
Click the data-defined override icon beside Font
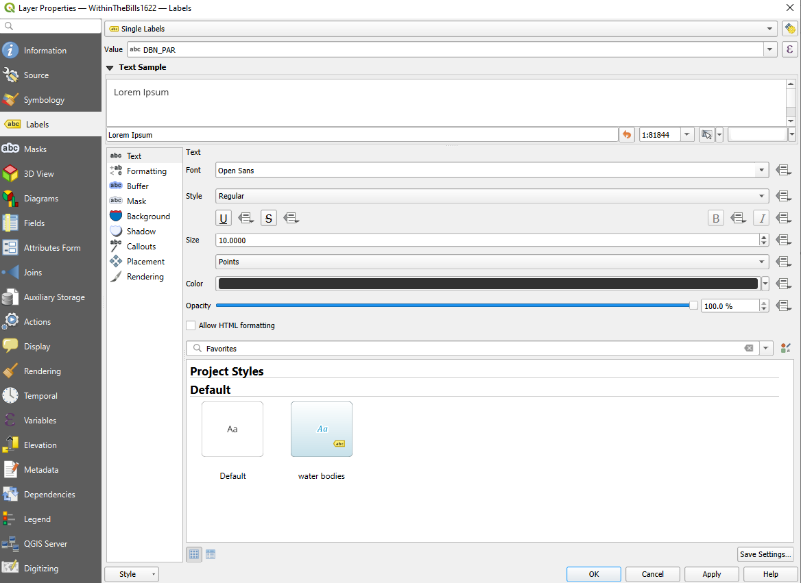(783, 171)
